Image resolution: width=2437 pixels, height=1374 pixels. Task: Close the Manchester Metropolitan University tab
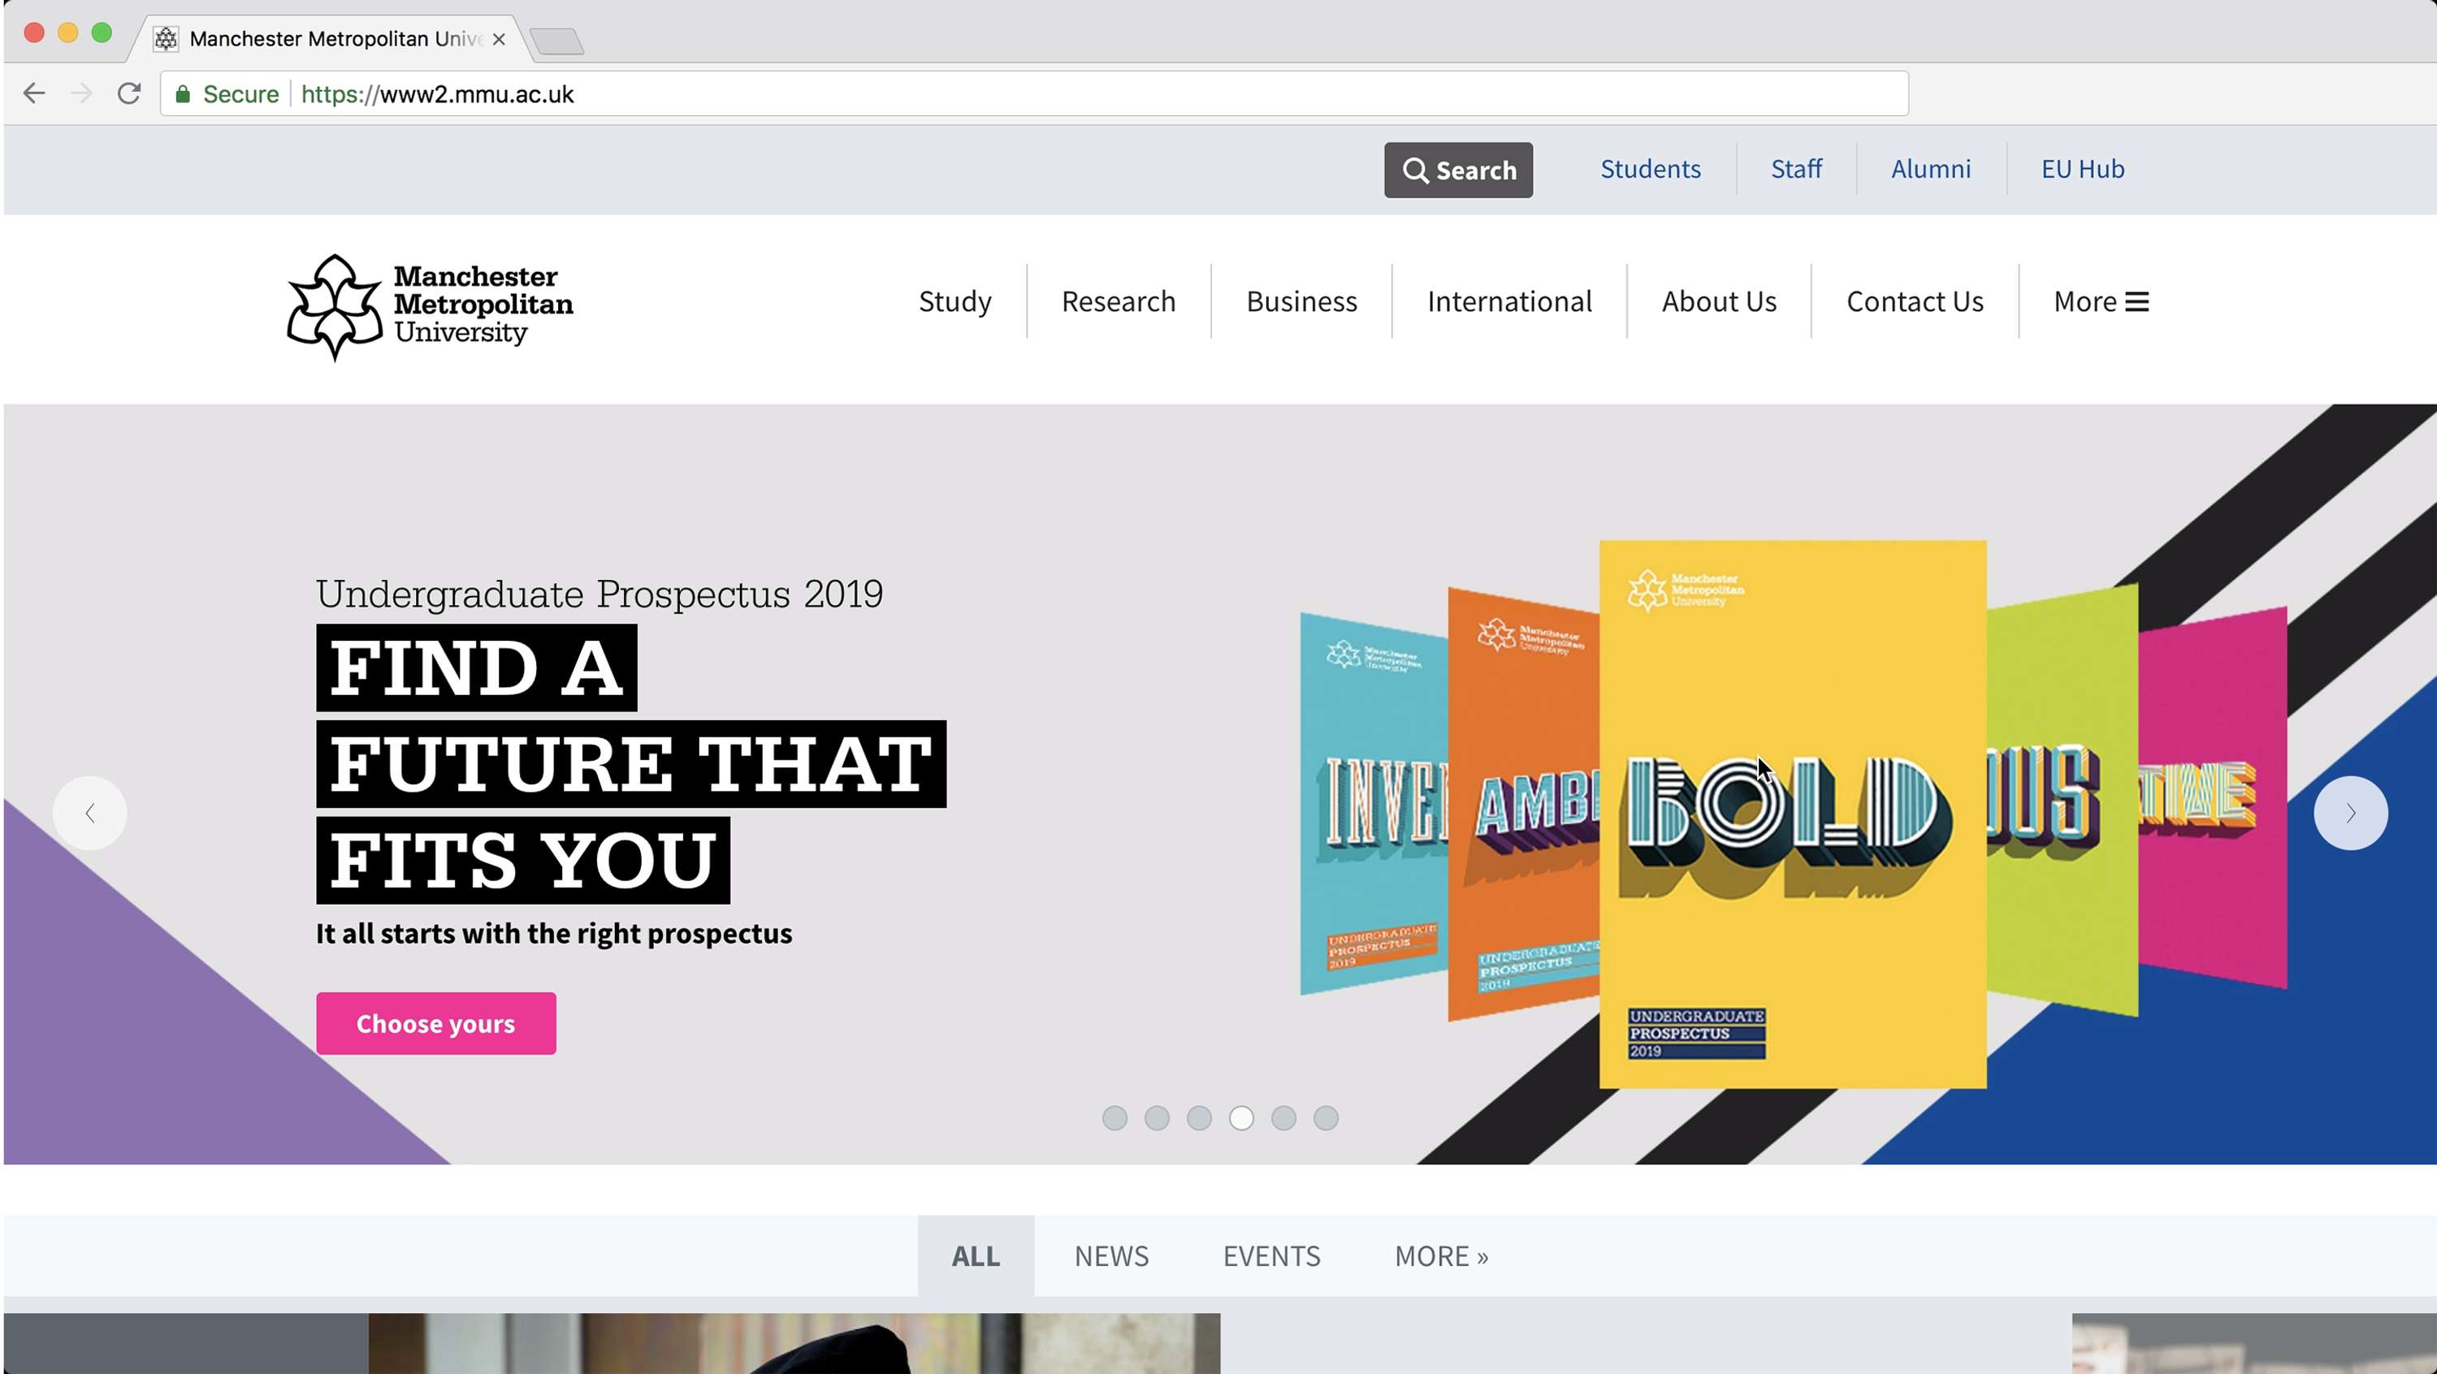point(499,39)
